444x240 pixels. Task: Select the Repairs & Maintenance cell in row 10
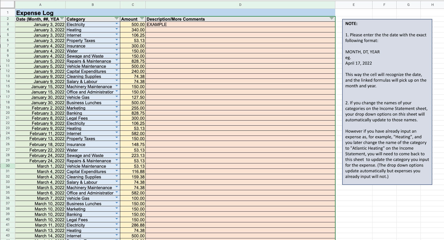point(93,61)
